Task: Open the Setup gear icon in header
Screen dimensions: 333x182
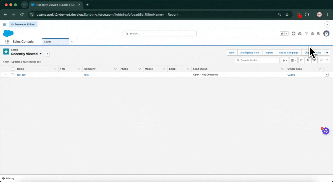Action: 312,34
